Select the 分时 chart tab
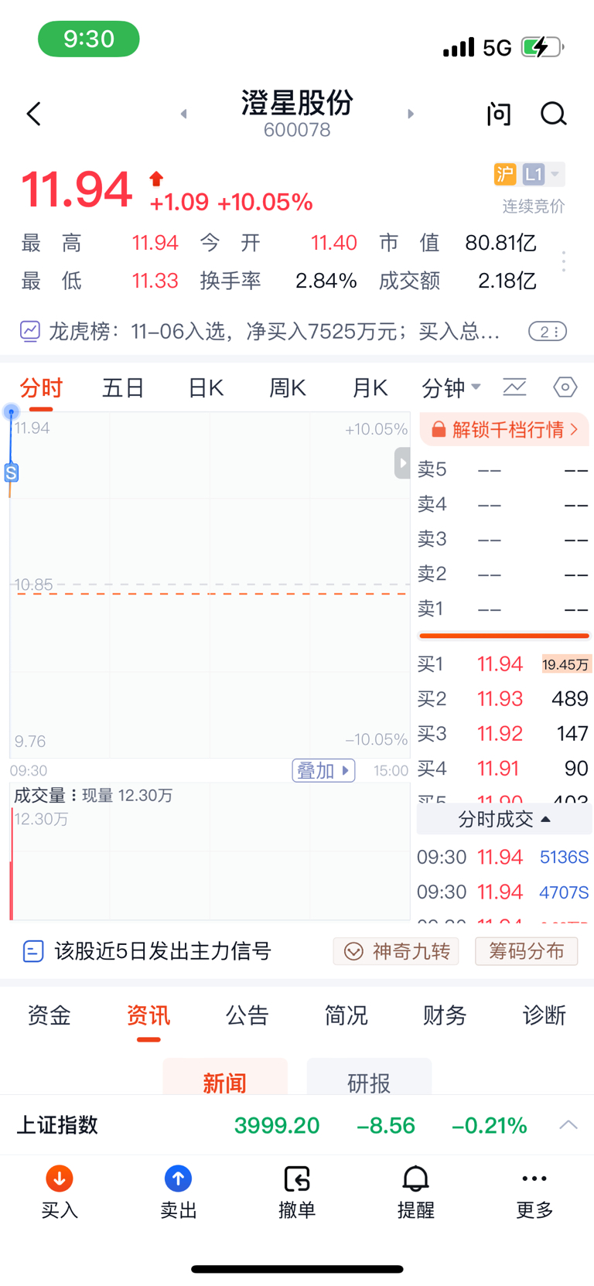The height and width of the screenshot is (1286, 594). point(41,388)
